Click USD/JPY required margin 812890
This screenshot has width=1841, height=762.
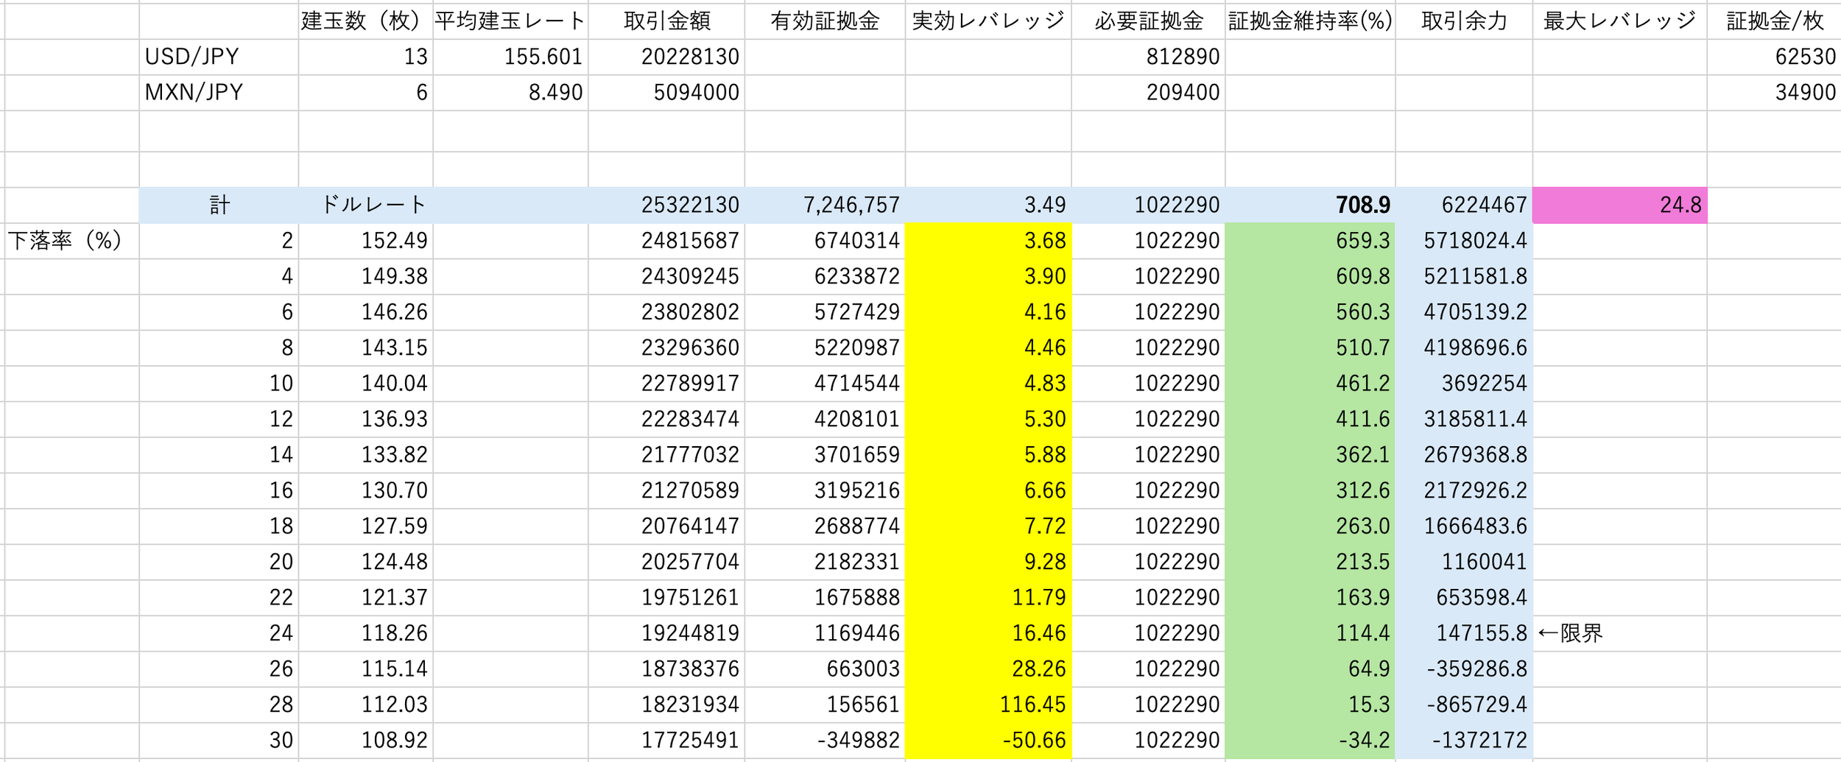tap(1148, 57)
